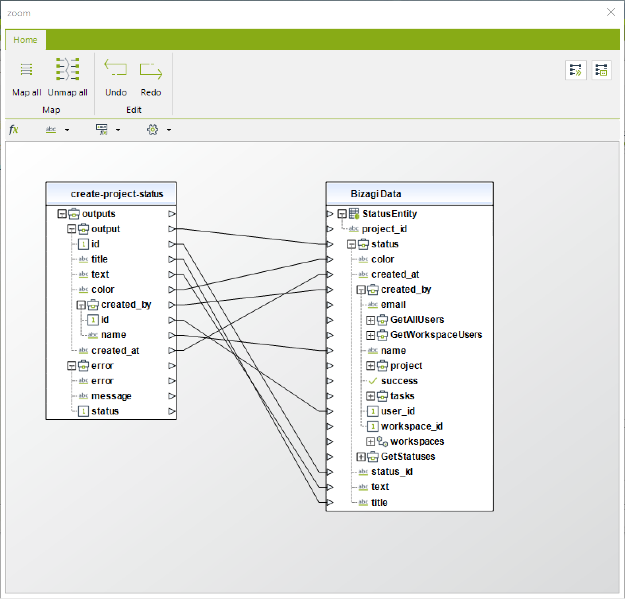Collapse the output node in source tree

(x=72, y=229)
